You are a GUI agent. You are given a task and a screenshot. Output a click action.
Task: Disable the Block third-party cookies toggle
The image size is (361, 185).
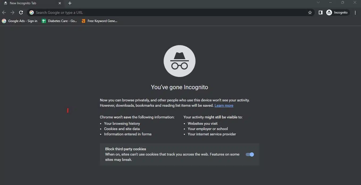(250, 154)
